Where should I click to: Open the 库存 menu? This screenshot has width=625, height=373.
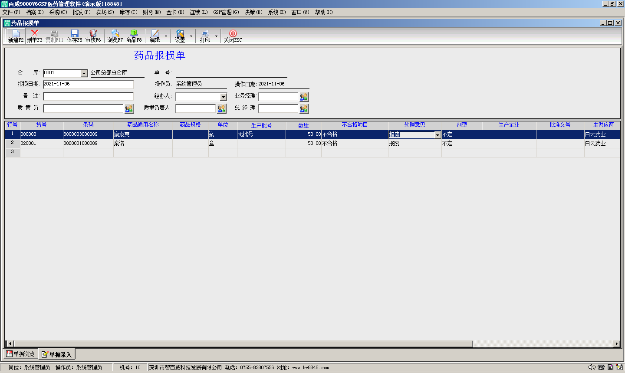pos(128,12)
